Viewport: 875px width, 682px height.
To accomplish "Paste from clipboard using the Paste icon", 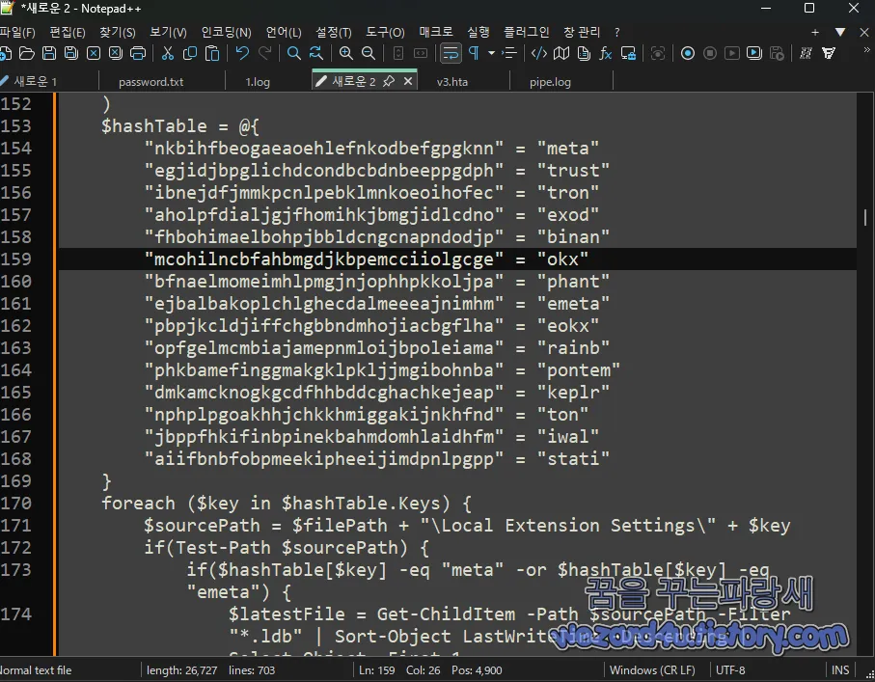I will pyautogui.click(x=212, y=54).
